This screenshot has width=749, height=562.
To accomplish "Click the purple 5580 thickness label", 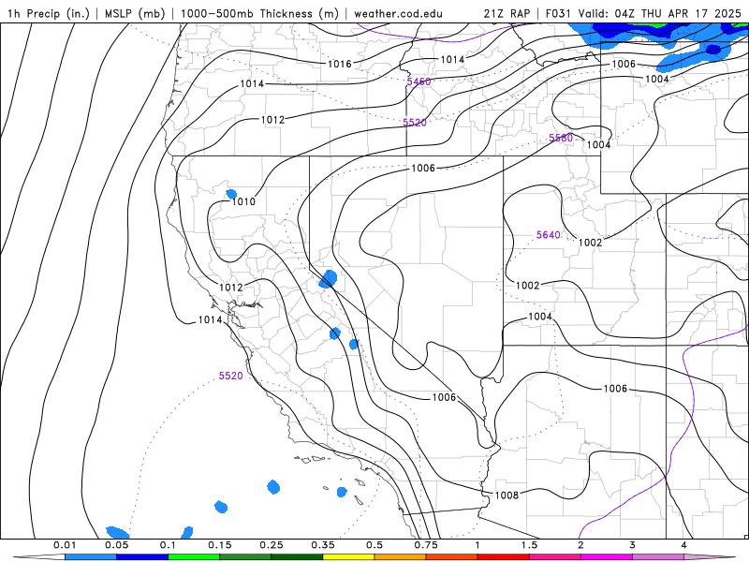I will tap(561, 138).
